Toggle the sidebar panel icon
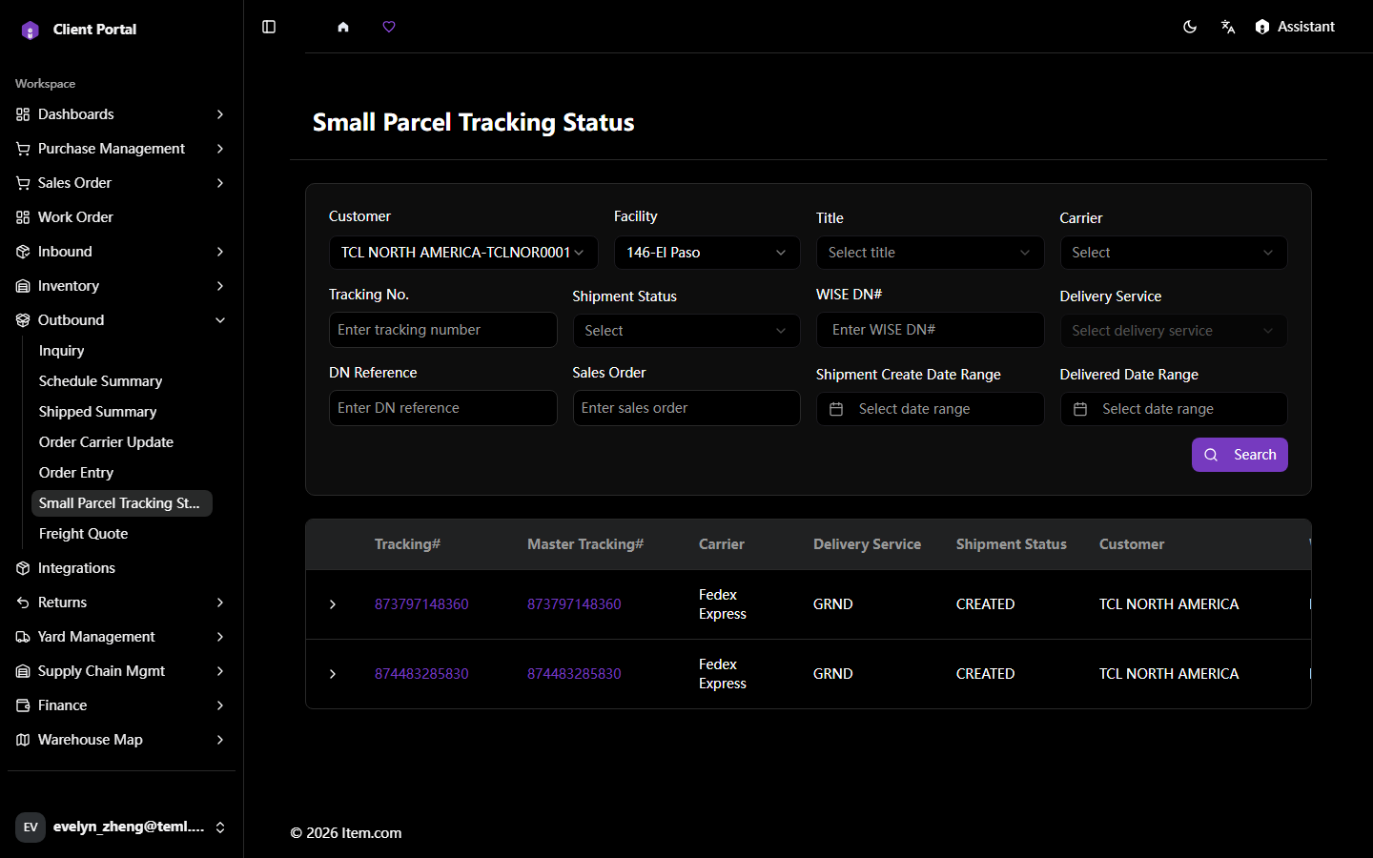 269,27
